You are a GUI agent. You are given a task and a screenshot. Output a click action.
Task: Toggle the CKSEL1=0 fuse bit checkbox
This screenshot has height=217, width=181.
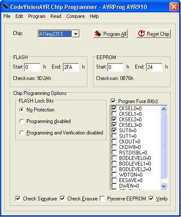pos(114,114)
